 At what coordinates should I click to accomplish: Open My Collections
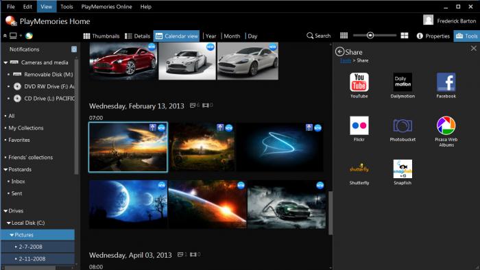coord(26,128)
